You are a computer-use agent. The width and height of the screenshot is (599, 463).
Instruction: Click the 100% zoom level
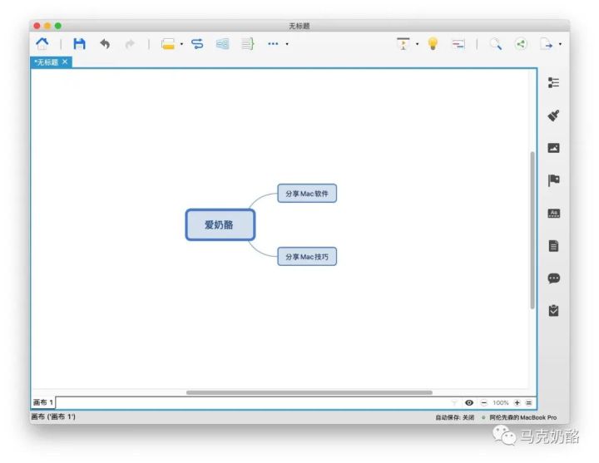[x=501, y=402]
